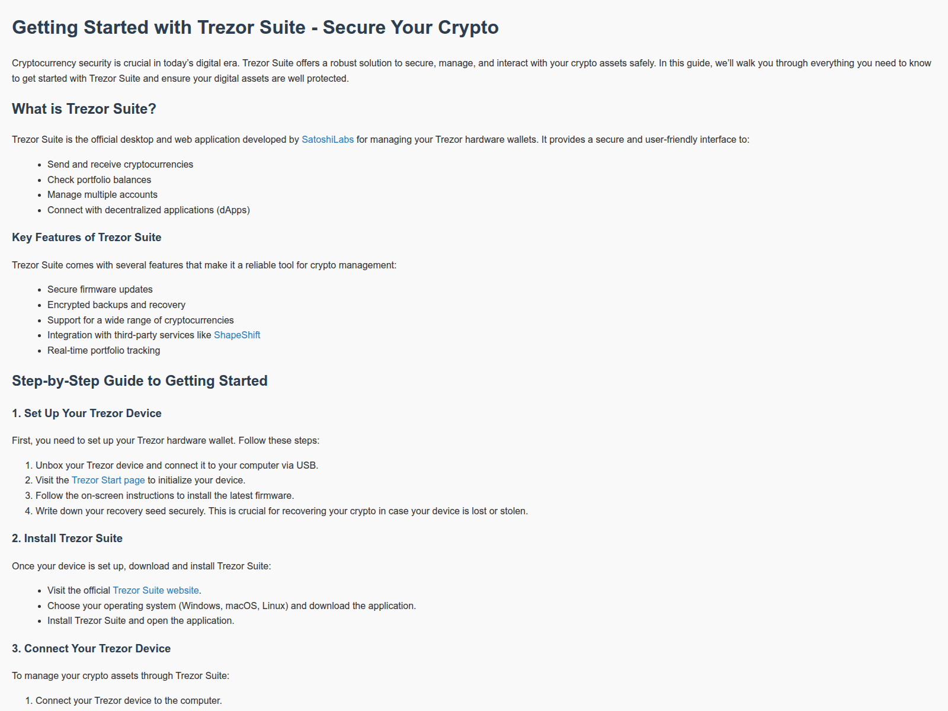Click the 'Check portfolio balances' list item
Screen dimensions: 948x711
pyautogui.click(x=99, y=180)
